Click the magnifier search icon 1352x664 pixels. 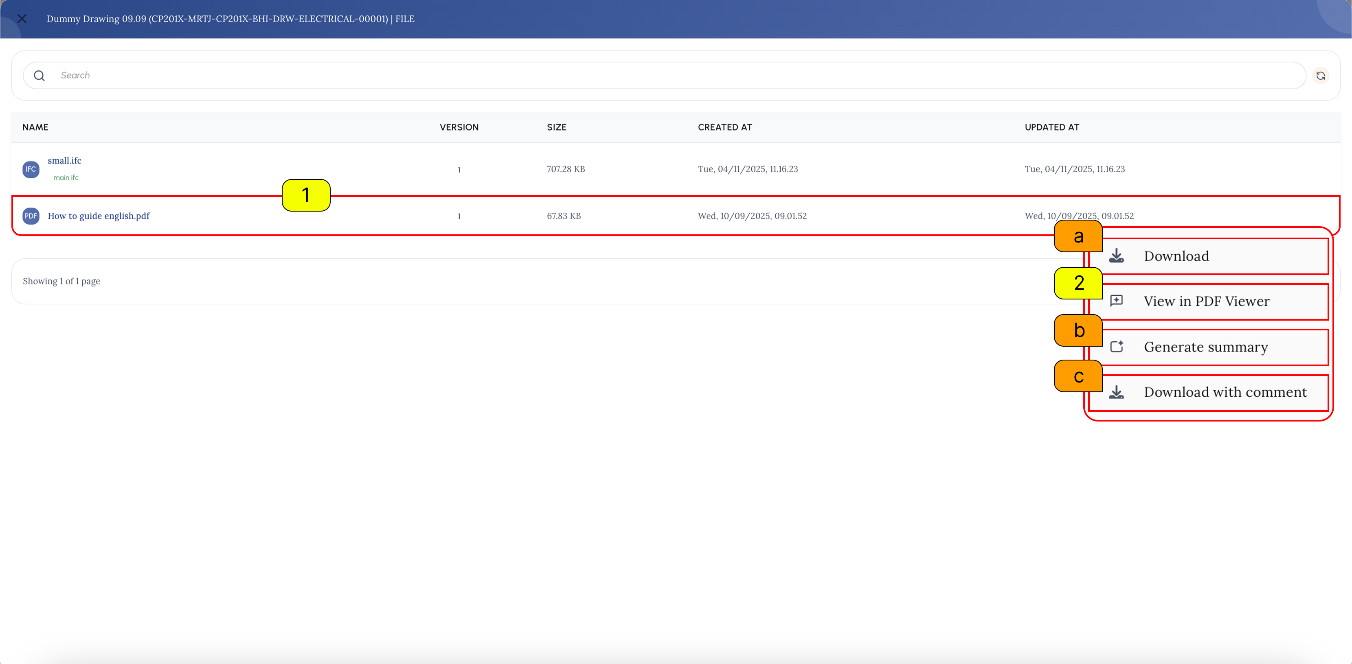click(40, 76)
